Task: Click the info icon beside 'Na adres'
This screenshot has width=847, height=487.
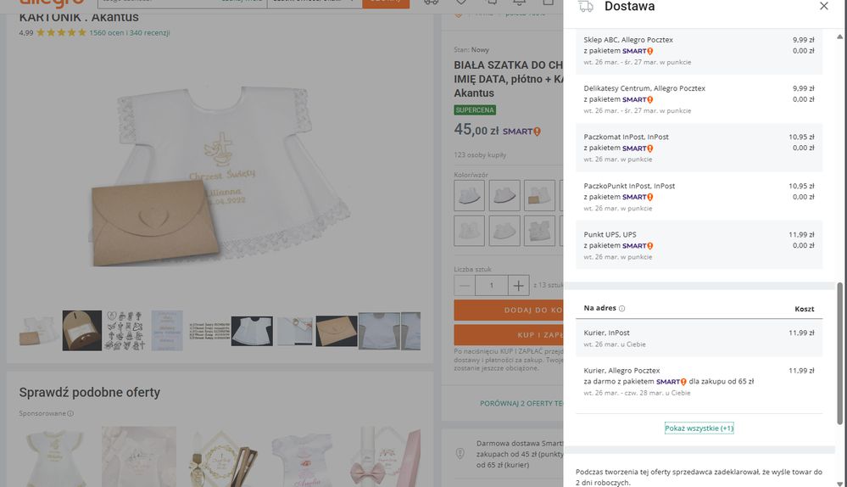Action: coord(622,309)
